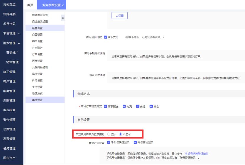Select the 显示 radio button

[109, 134]
